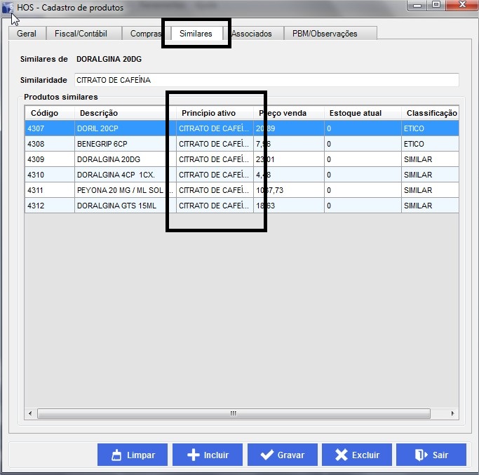This screenshot has width=479, height=475.
Task: Switch to the Fiscal/Contábil tab
Action: 81,34
